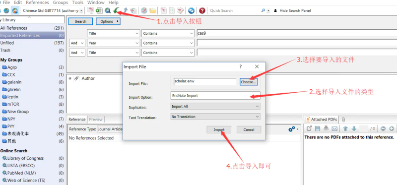Open Online Search magnifier globe icon
The height and width of the screenshot is (185, 397).
pyautogui.click(x=108, y=10)
